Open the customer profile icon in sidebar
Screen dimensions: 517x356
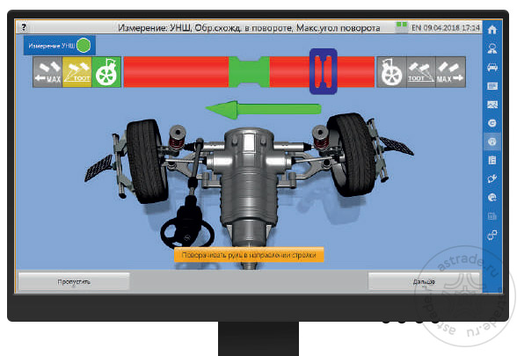[x=492, y=48]
